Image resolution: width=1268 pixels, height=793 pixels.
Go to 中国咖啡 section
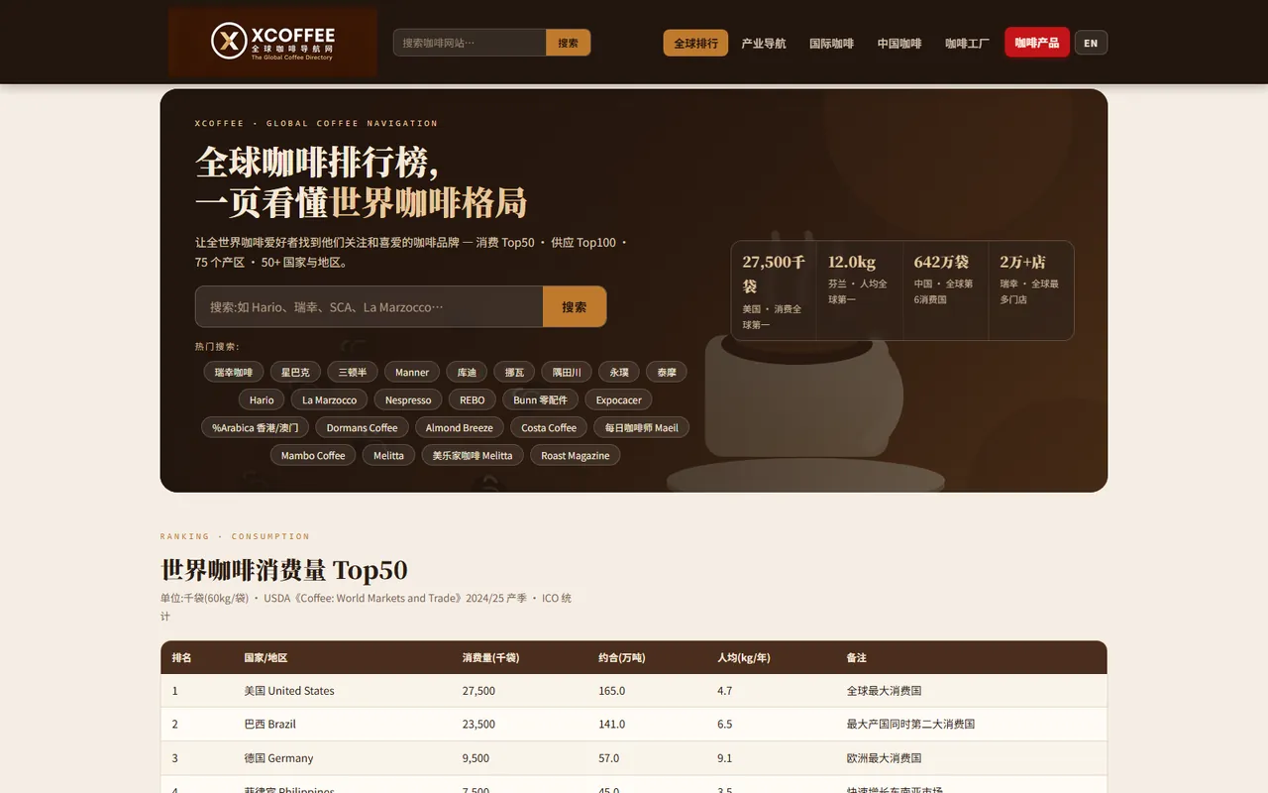(899, 43)
